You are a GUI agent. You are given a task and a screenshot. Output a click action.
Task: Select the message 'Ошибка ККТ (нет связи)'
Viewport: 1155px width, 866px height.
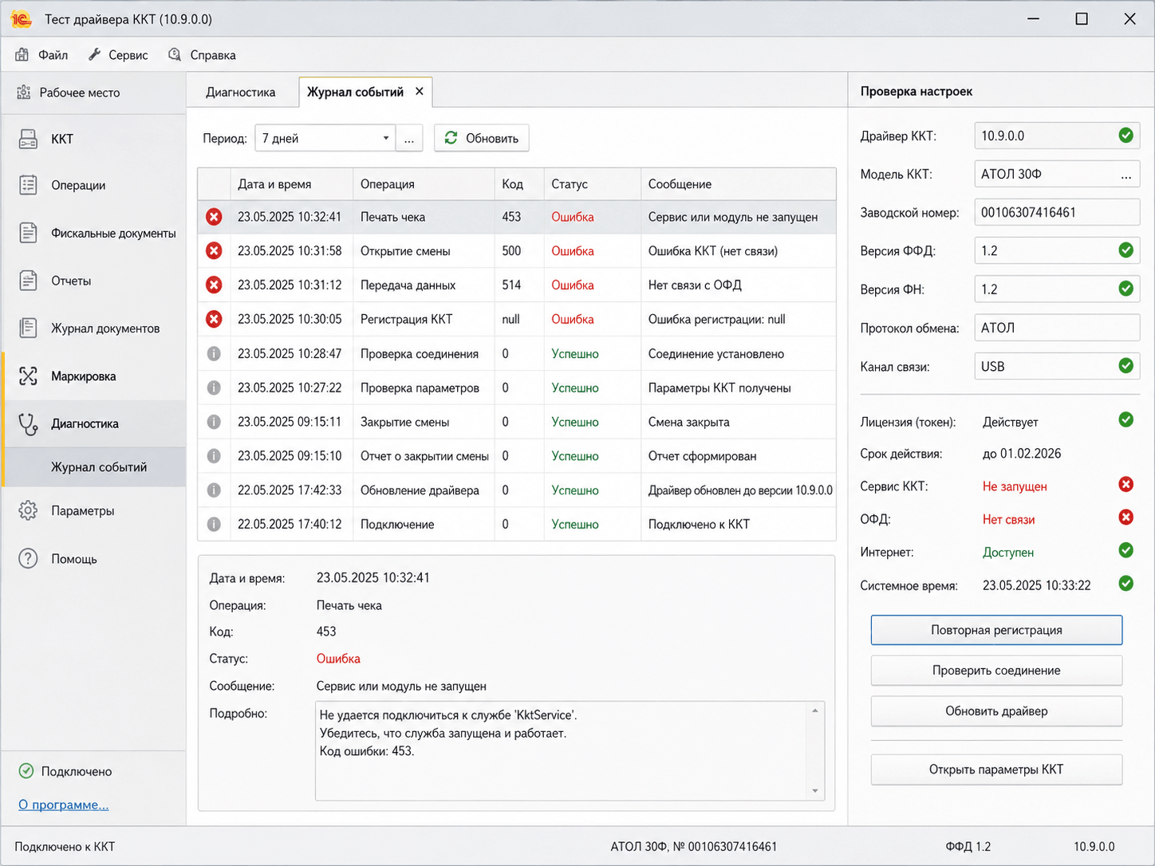tap(713, 251)
